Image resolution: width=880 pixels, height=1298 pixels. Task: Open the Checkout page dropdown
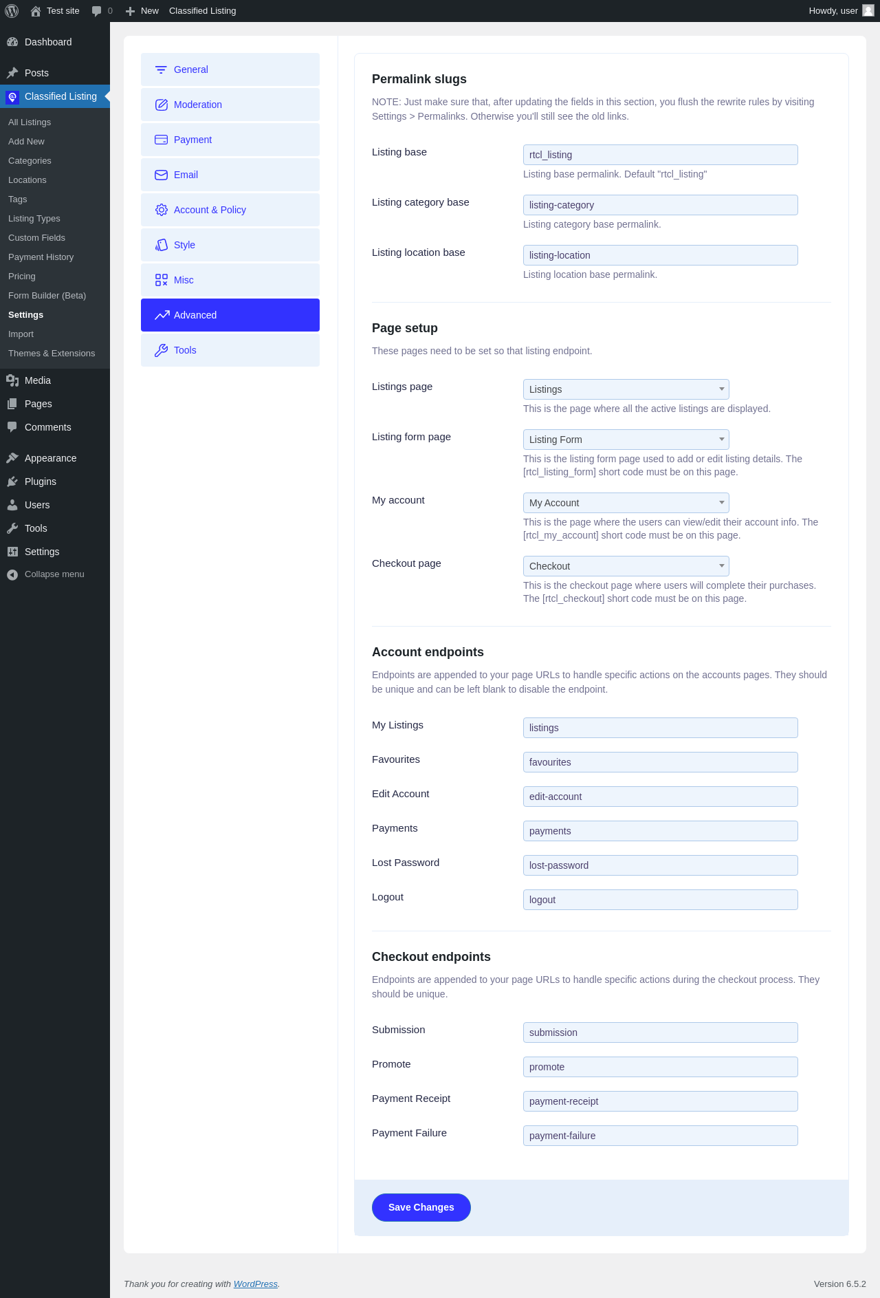(626, 566)
